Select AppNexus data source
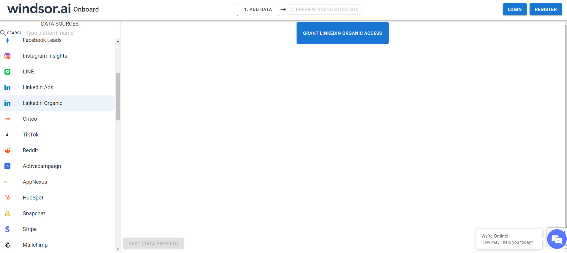 pyautogui.click(x=58, y=182)
